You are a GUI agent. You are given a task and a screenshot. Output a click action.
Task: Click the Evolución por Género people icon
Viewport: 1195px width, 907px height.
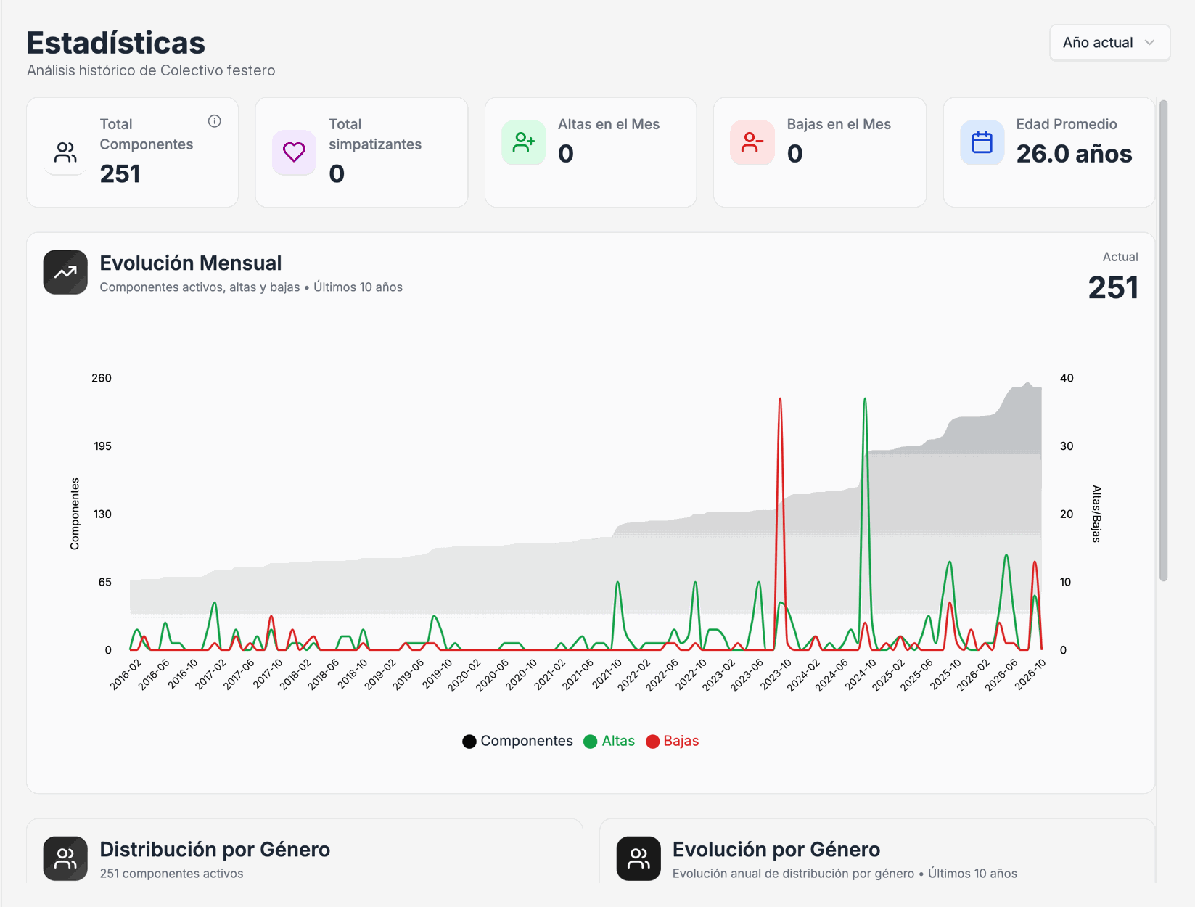pos(638,858)
